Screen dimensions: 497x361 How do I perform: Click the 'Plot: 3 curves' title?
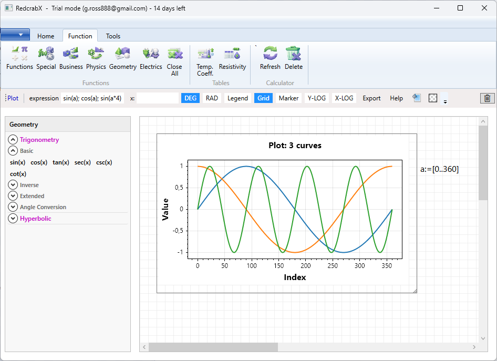(x=295, y=146)
